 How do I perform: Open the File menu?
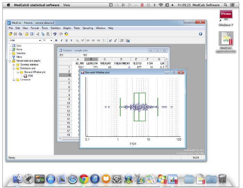[11, 28]
